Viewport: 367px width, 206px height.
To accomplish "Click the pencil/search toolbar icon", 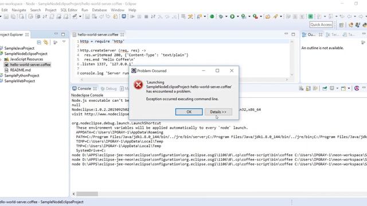I will [x=275, y=17].
